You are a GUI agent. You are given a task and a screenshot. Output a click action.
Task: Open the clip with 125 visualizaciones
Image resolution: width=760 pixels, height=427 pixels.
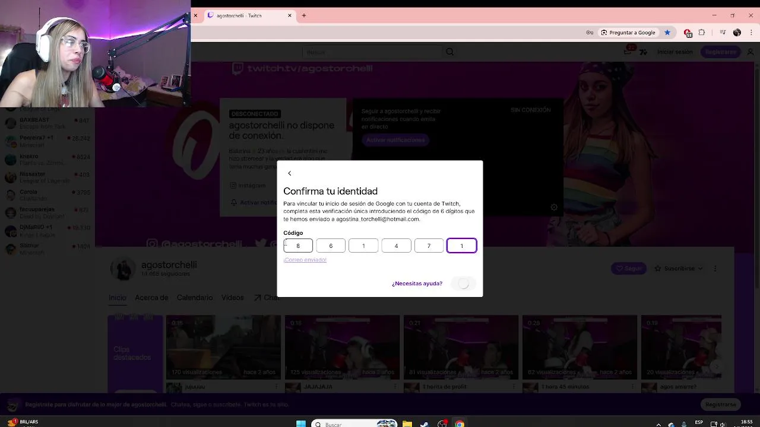(x=342, y=348)
